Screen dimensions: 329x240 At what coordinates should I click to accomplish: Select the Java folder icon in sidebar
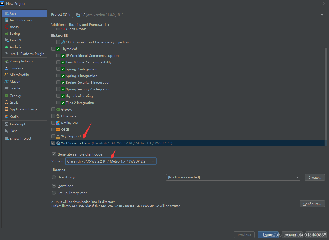coord(6,13)
